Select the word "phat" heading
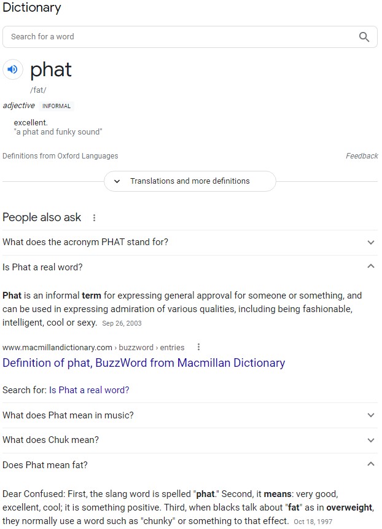Image resolution: width=382 pixels, height=529 pixels. 51,69
